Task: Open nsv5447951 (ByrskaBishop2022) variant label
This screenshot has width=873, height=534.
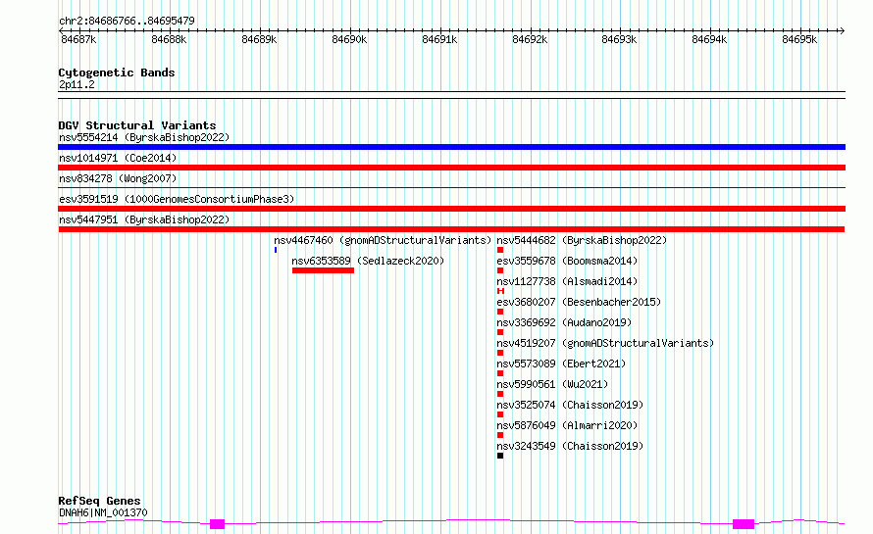Action: coord(144,219)
